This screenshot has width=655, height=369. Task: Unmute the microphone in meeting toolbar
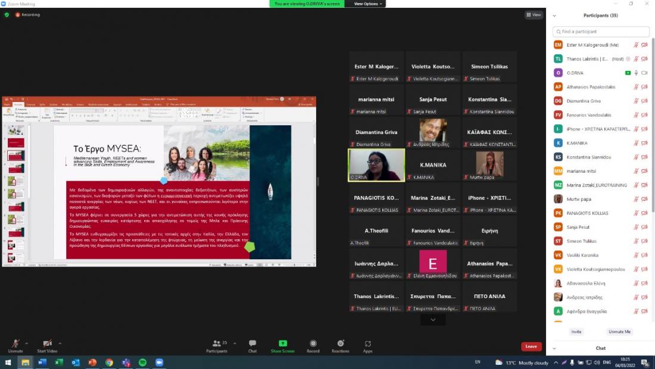click(x=15, y=344)
